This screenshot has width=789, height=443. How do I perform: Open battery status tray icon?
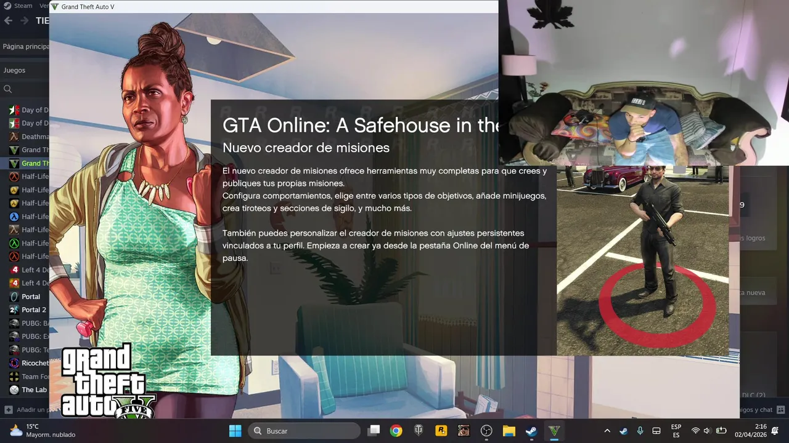(x=721, y=431)
